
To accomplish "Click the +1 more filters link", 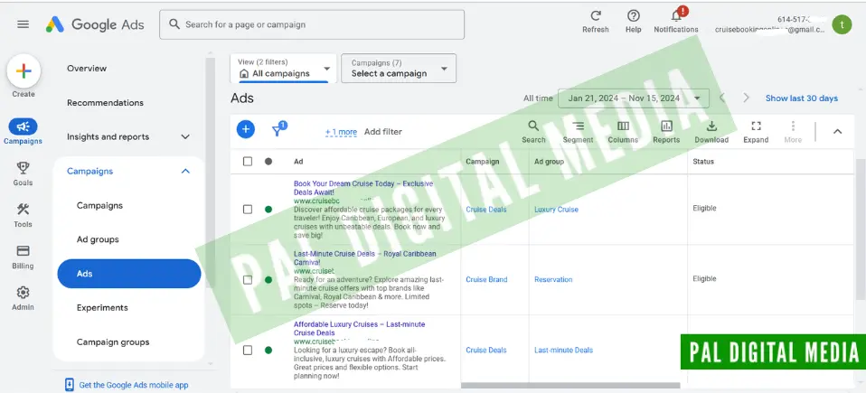I will tap(341, 132).
